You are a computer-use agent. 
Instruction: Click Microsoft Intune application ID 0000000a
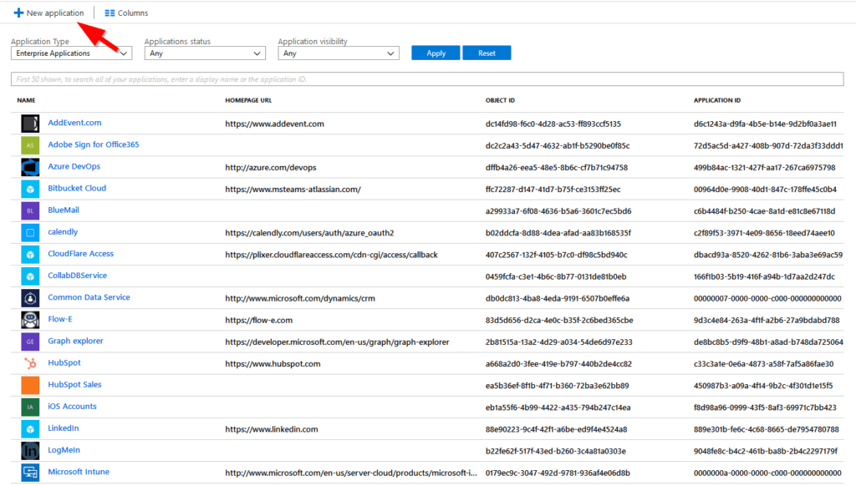click(x=767, y=473)
